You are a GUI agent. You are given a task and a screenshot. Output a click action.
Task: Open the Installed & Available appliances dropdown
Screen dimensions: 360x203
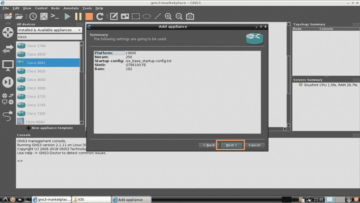(49, 31)
